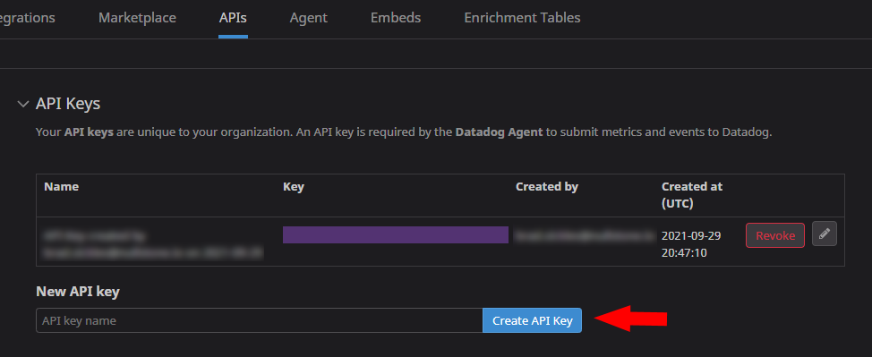Select the APIs tab

click(233, 18)
